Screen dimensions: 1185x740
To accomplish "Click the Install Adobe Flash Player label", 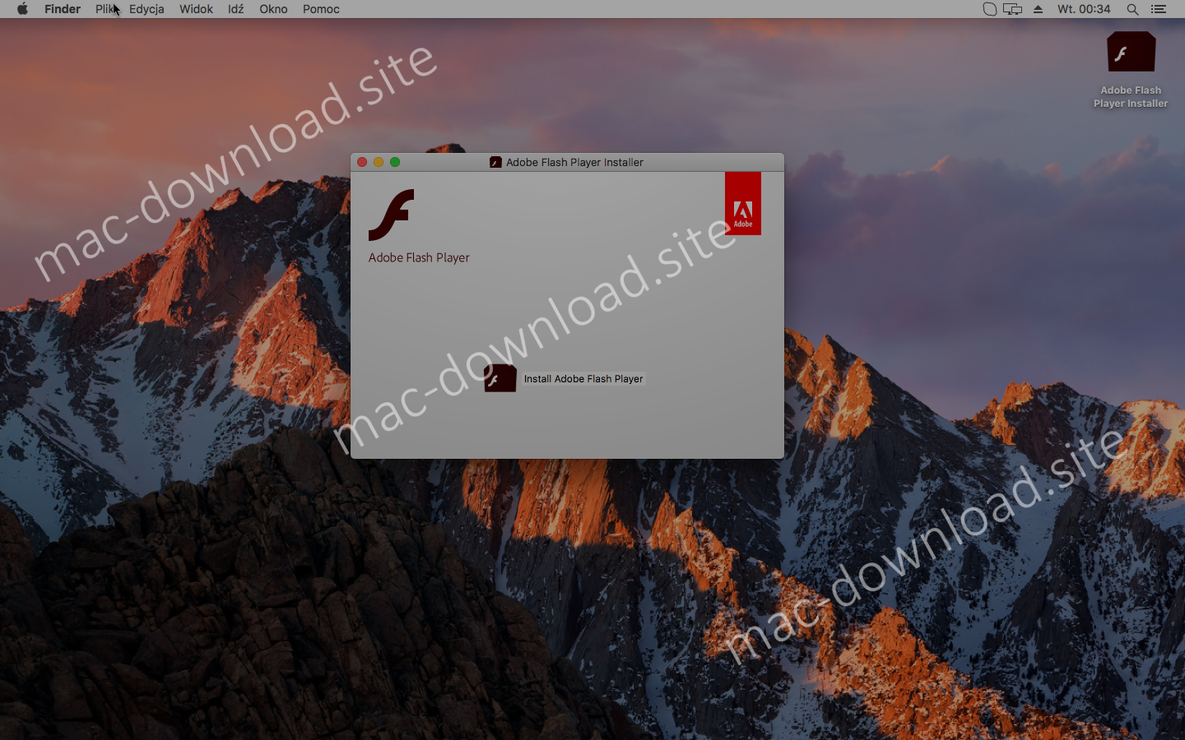I will [583, 379].
